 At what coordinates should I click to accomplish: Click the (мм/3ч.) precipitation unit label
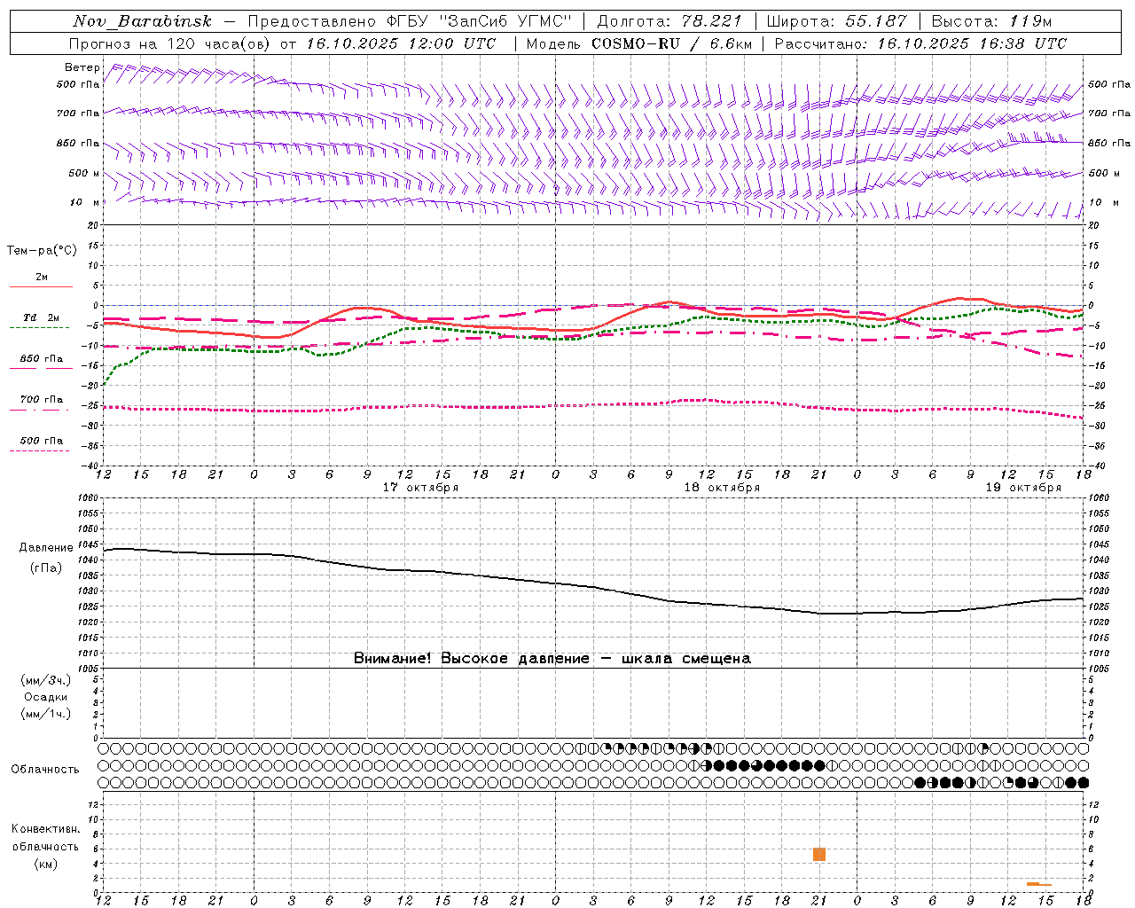[x=46, y=680]
